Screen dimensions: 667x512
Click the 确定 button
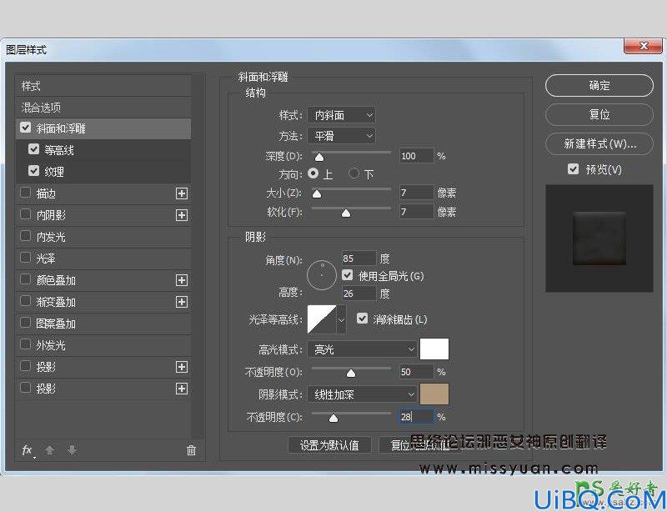click(599, 86)
